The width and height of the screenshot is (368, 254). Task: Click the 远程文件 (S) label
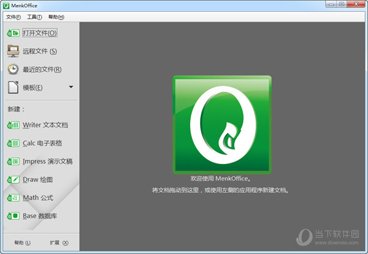40,51
